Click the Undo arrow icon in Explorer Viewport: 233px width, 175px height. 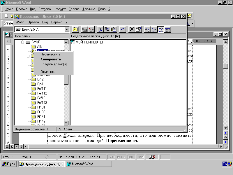tap(123, 29)
